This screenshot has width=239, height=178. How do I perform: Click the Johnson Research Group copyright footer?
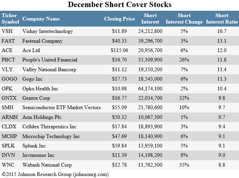tap(55, 174)
